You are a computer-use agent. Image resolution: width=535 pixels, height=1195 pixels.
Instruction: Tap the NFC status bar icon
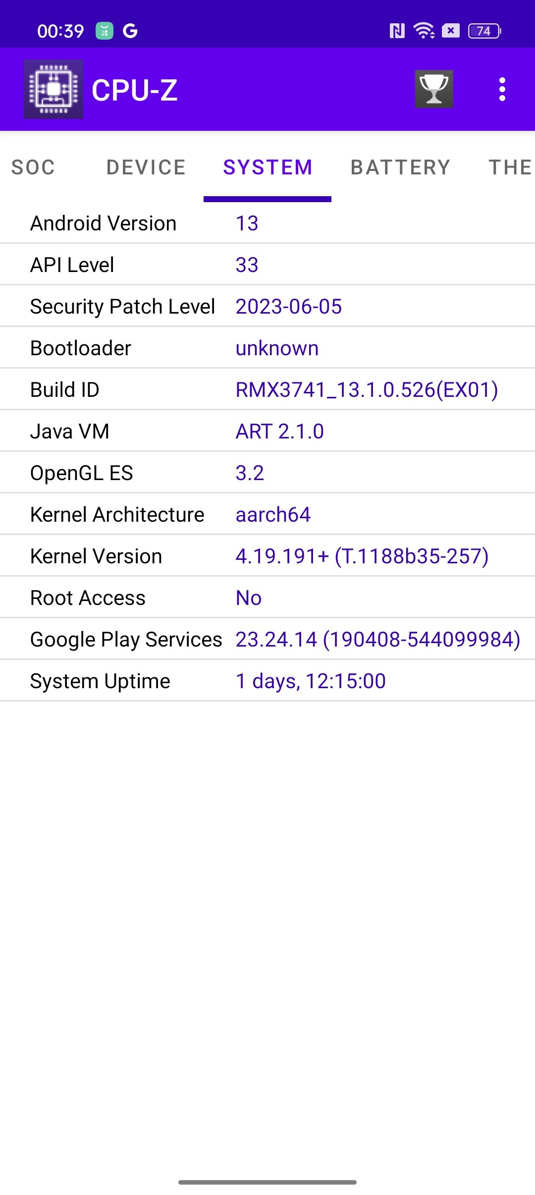pyautogui.click(x=397, y=31)
